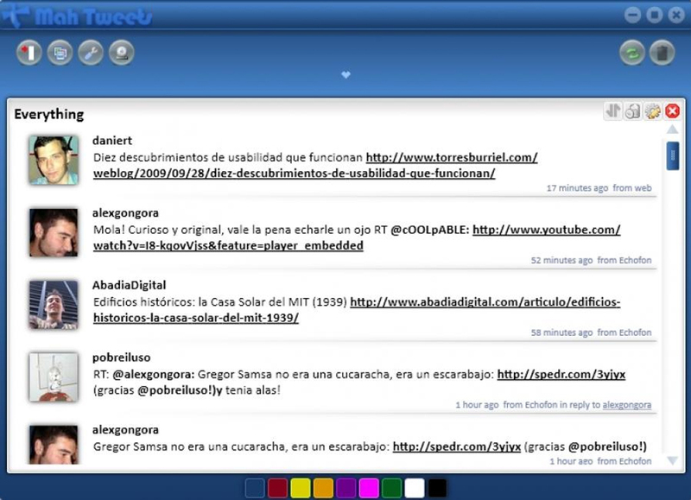Select the green color swatch

(x=392, y=488)
